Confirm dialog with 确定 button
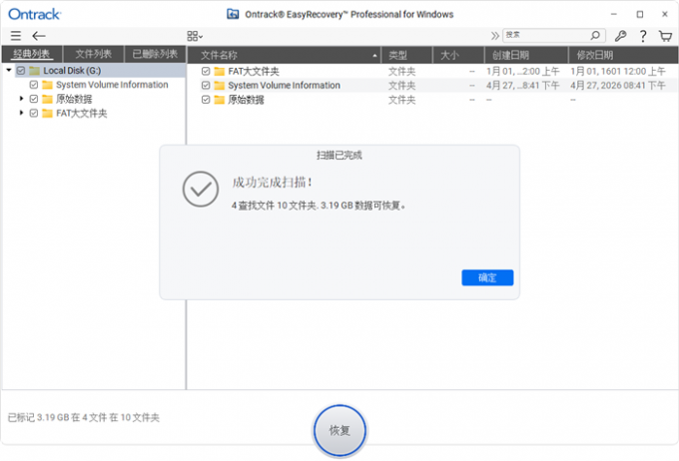679x461 pixels. point(487,278)
